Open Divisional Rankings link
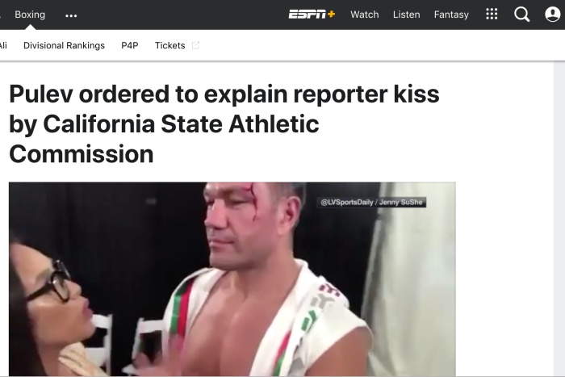The image size is (565, 377). coord(64,45)
